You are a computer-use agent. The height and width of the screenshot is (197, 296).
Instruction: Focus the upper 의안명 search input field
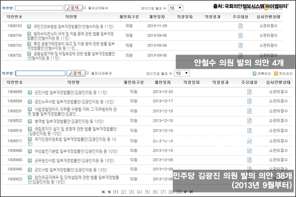point(39,8)
